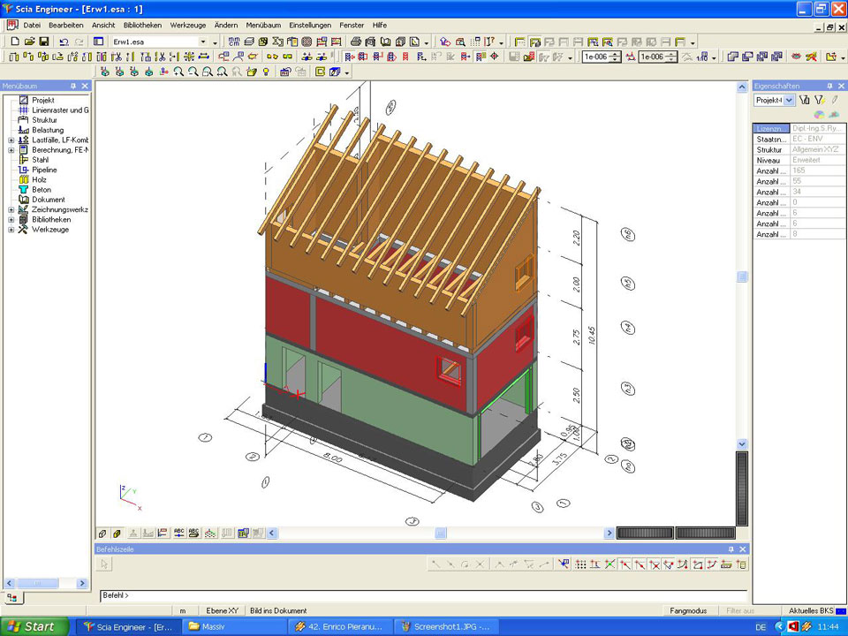Viewport: 848px width, 636px height.
Task: Click the Open file folder icon
Action: pyautogui.click(x=29, y=42)
